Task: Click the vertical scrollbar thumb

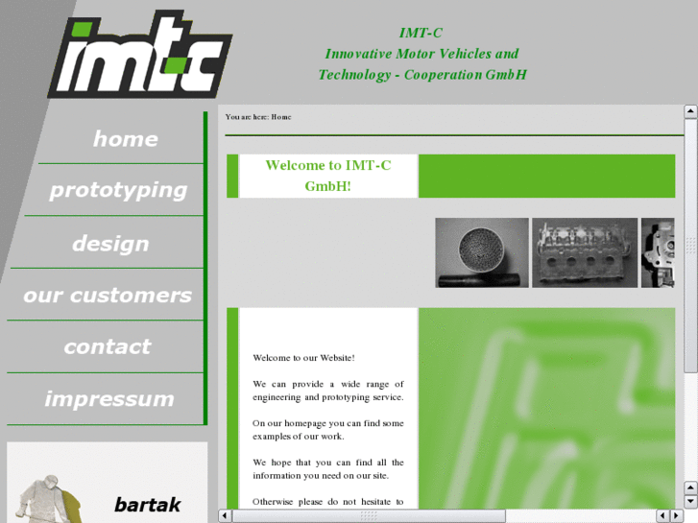Action: point(690,246)
